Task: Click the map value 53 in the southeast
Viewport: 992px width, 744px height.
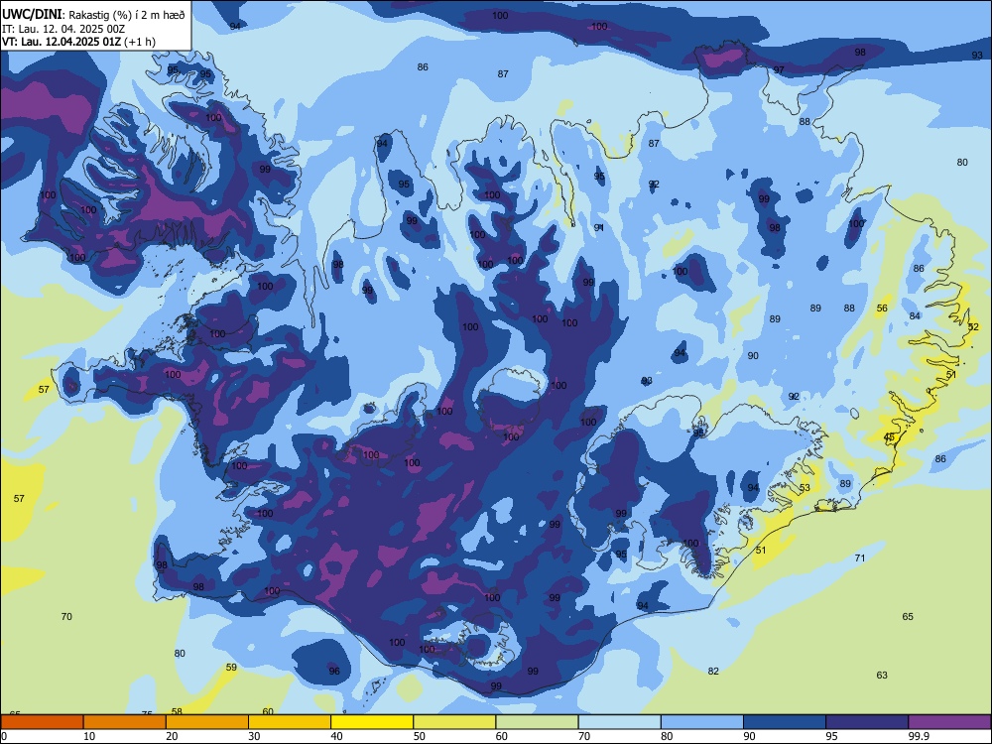Action: [805, 488]
